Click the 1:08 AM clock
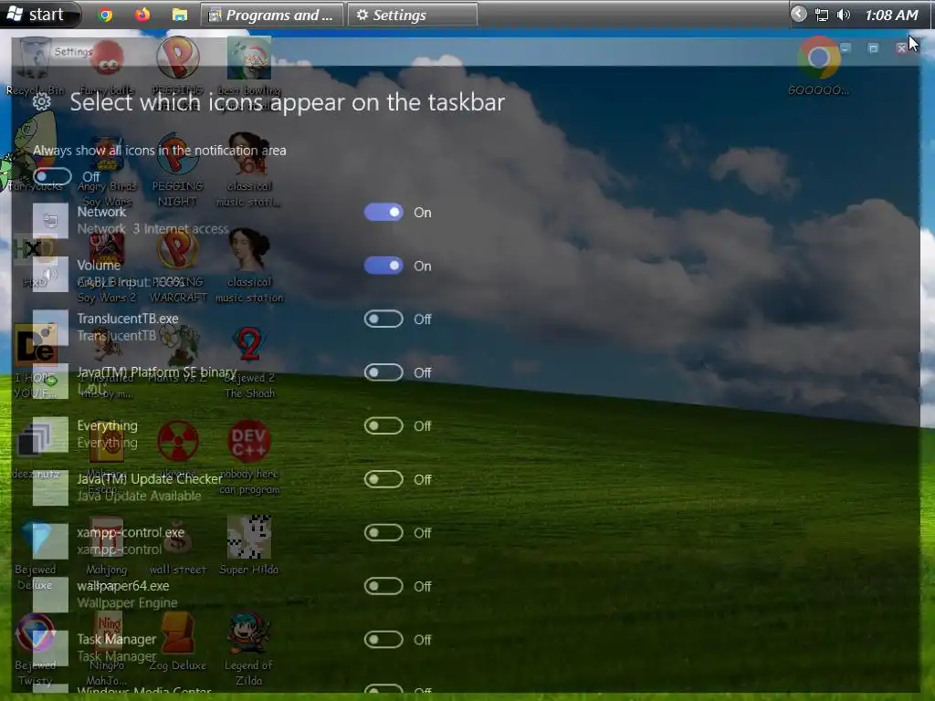 click(891, 15)
